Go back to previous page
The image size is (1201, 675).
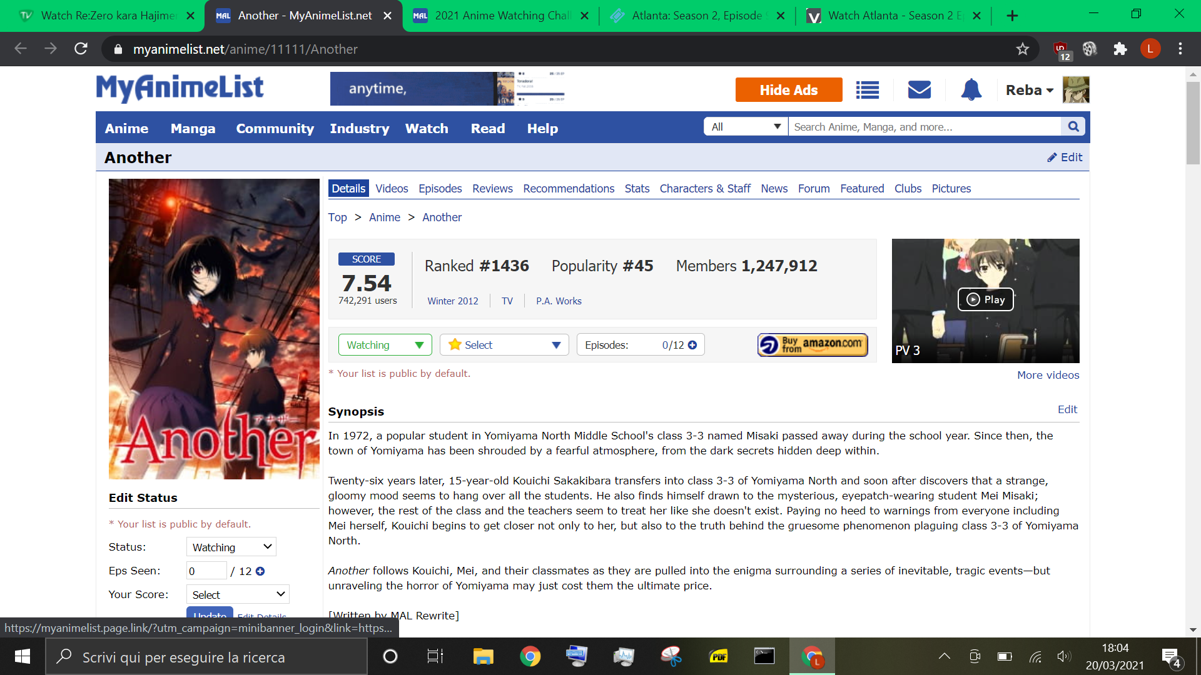[x=21, y=49]
